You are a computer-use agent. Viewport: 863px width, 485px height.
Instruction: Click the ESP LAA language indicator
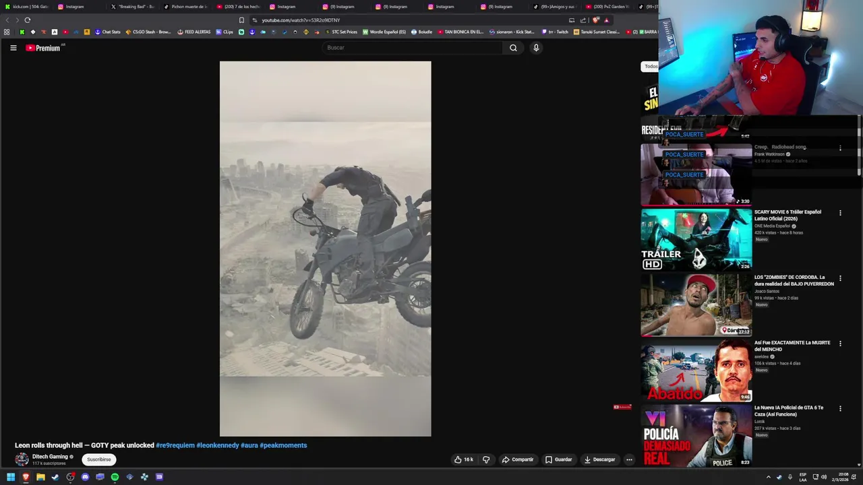coord(803,477)
